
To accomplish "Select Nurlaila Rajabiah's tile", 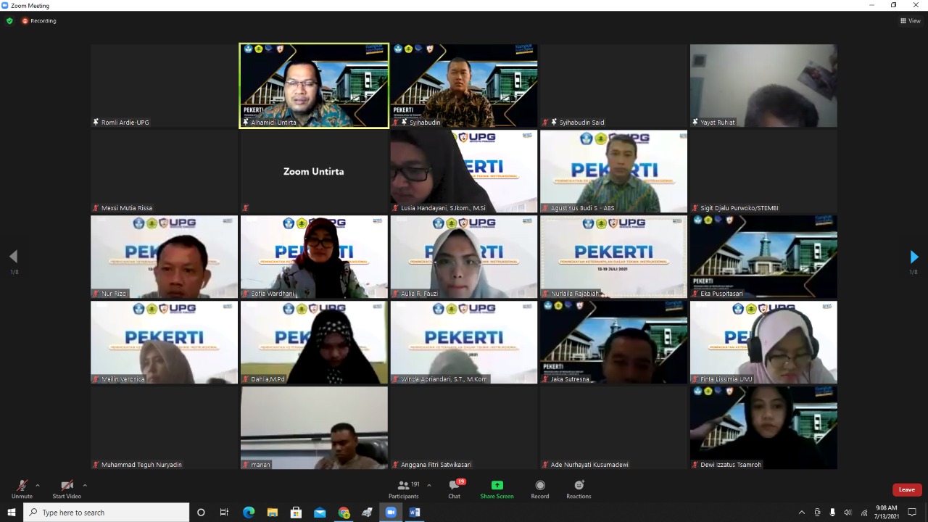I will click(x=613, y=257).
